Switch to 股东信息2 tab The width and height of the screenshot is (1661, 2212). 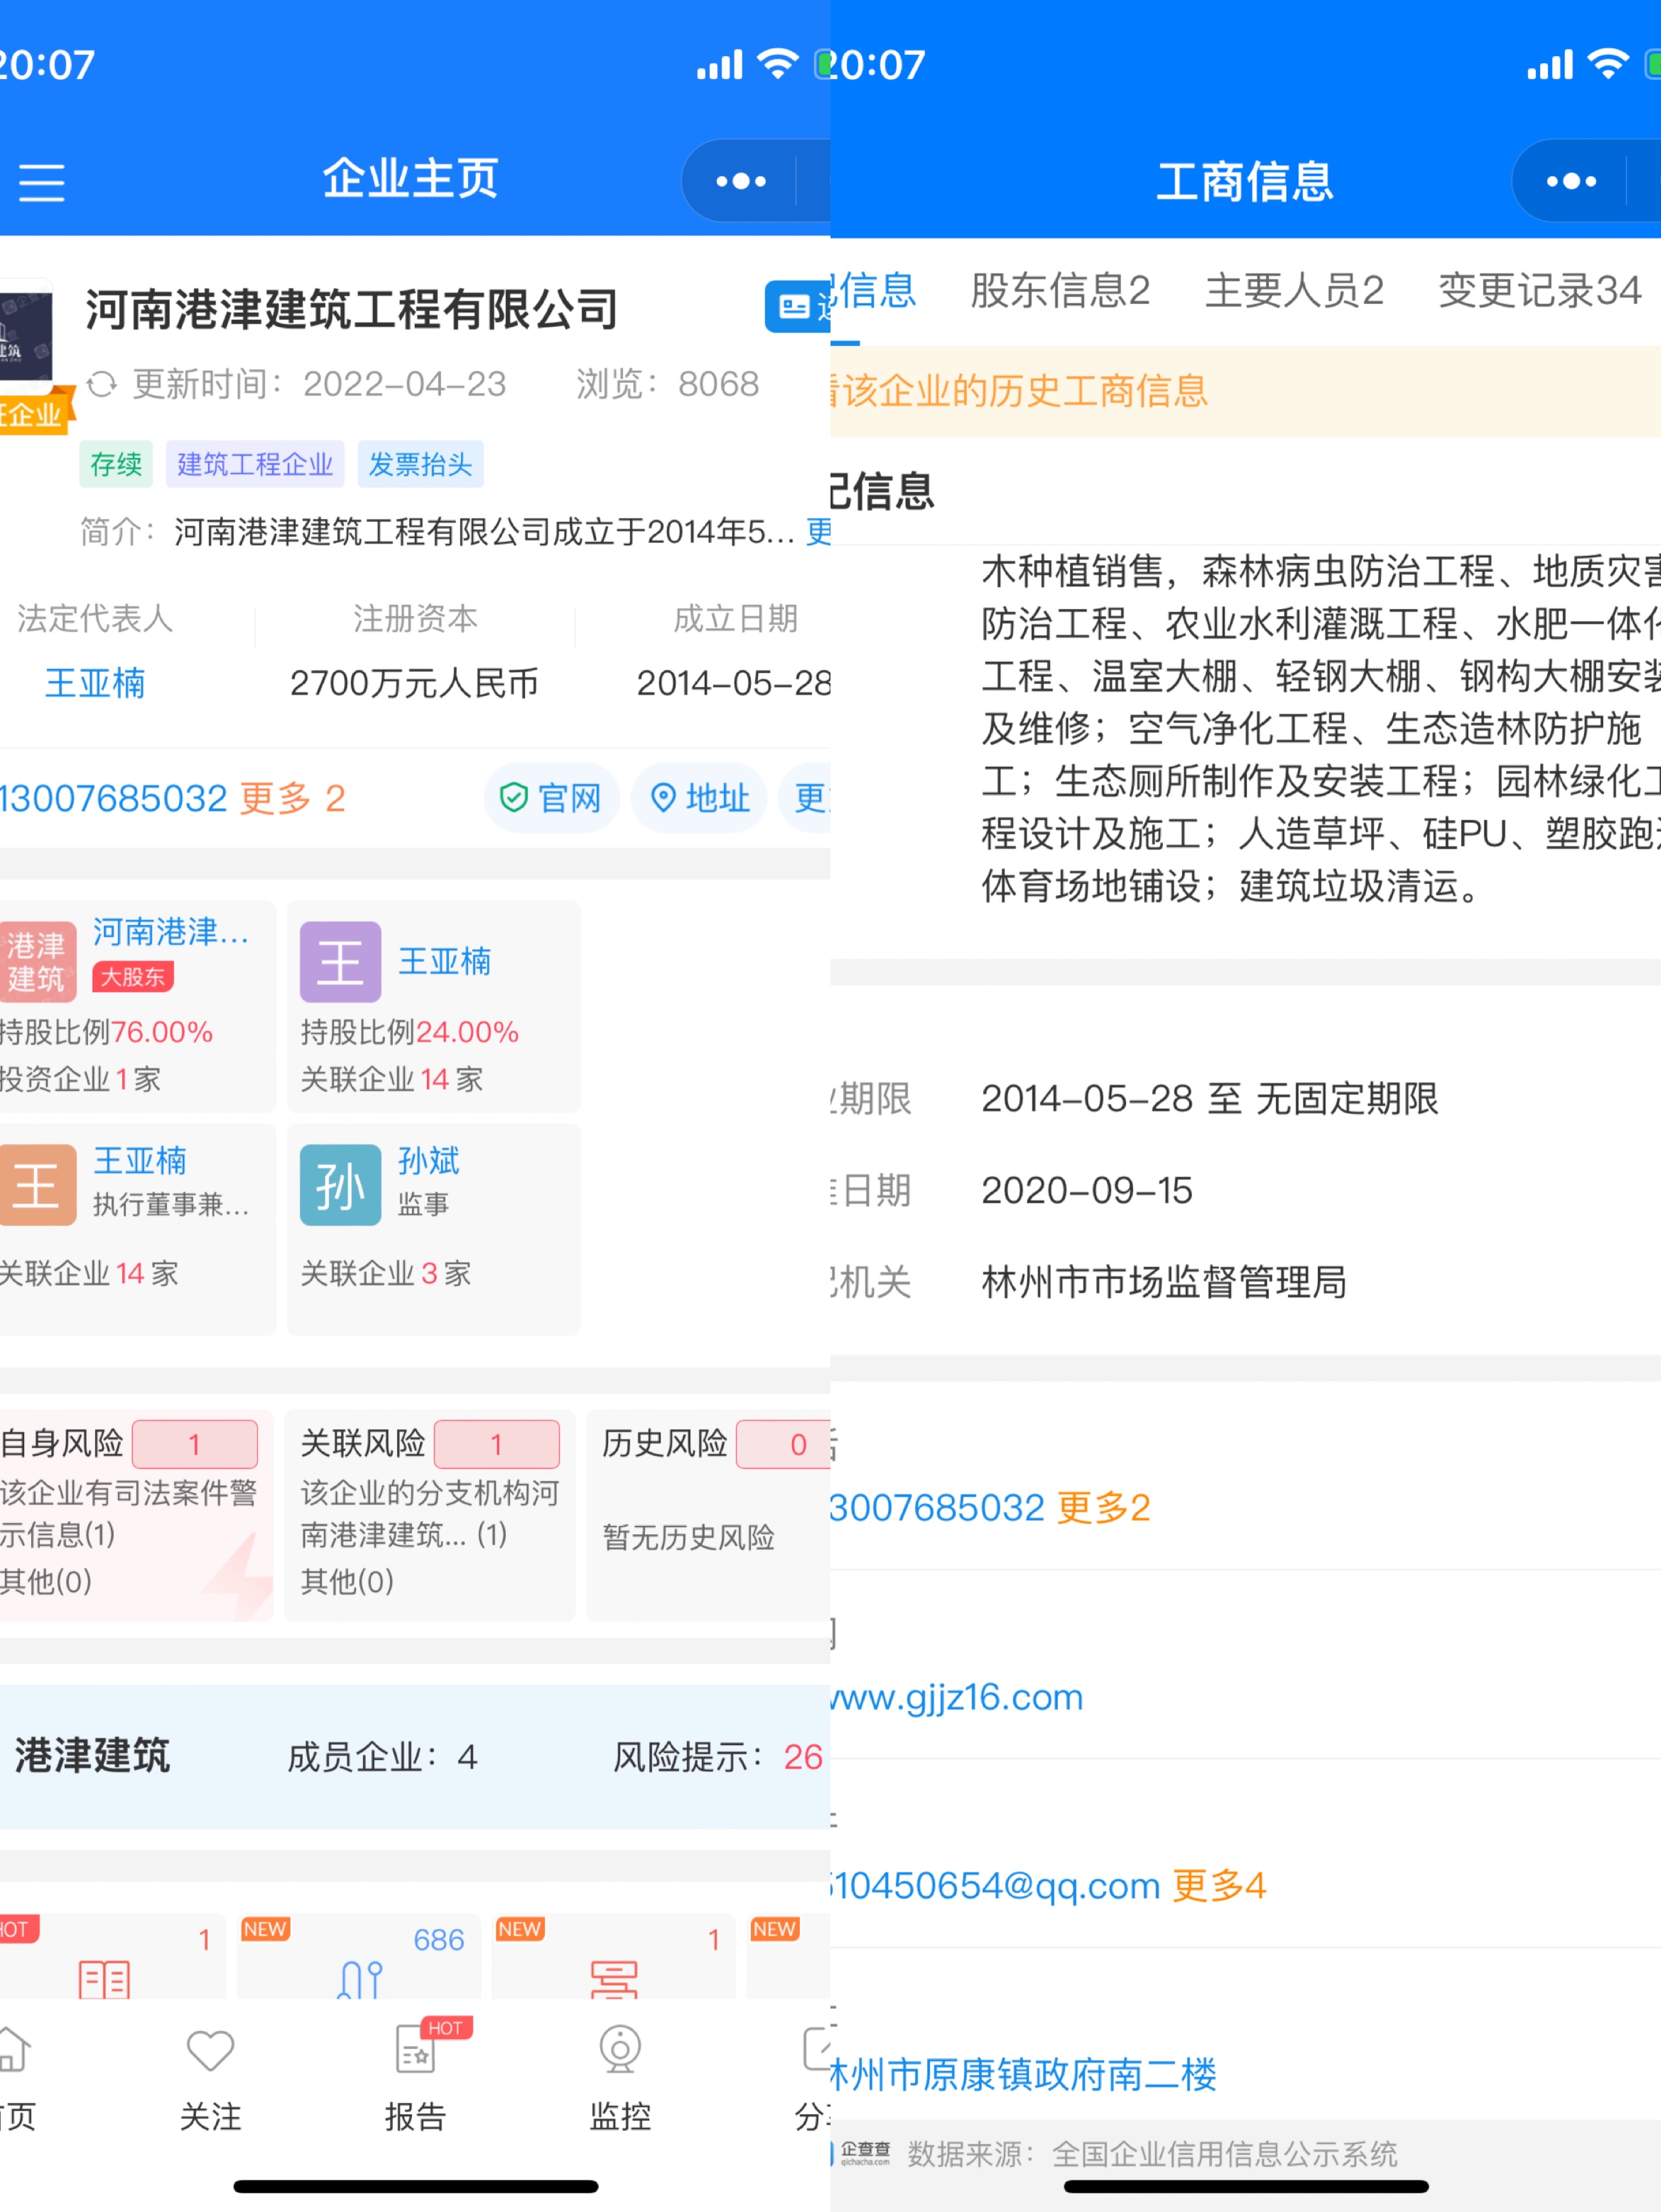1060,291
